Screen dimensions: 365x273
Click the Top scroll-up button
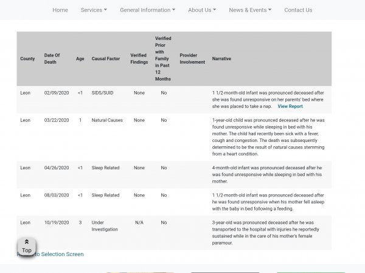[x=26, y=246]
